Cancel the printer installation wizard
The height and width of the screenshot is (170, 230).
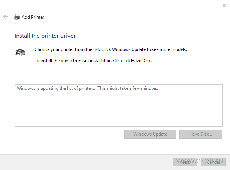(213, 162)
